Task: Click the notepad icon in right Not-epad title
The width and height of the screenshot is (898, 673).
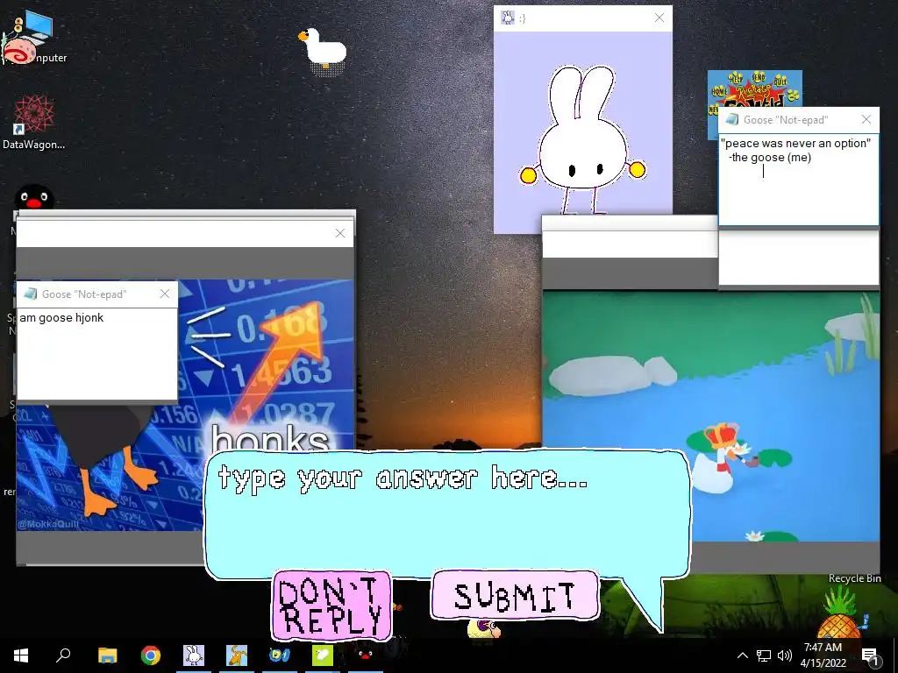Action: pos(732,119)
